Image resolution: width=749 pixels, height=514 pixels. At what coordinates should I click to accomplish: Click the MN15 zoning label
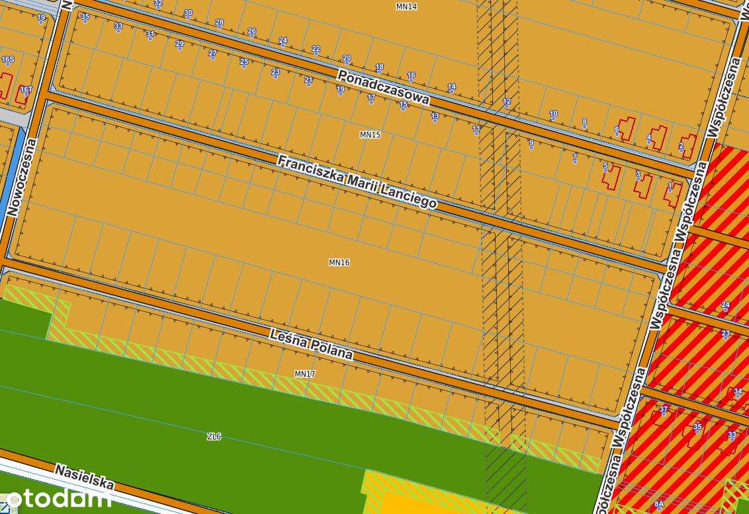371,135
